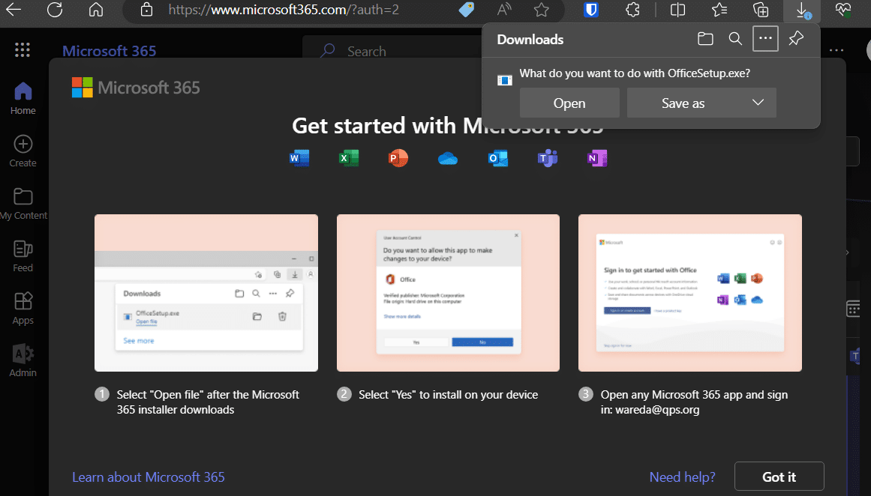Image resolution: width=871 pixels, height=496 pixels.
Task: Click the address bar URL
Action: tap(284, 10)
